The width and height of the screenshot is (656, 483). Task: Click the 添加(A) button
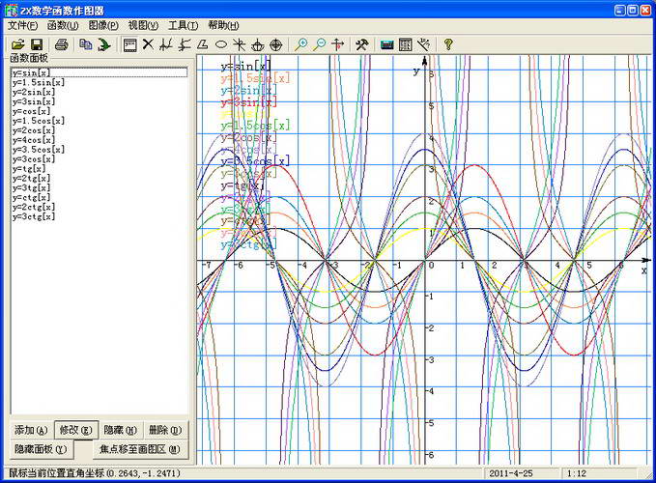point(31,430)
